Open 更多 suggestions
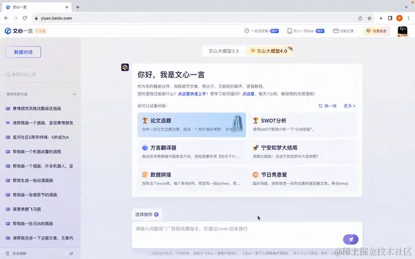The image size is (415, 259). point(349,106)
